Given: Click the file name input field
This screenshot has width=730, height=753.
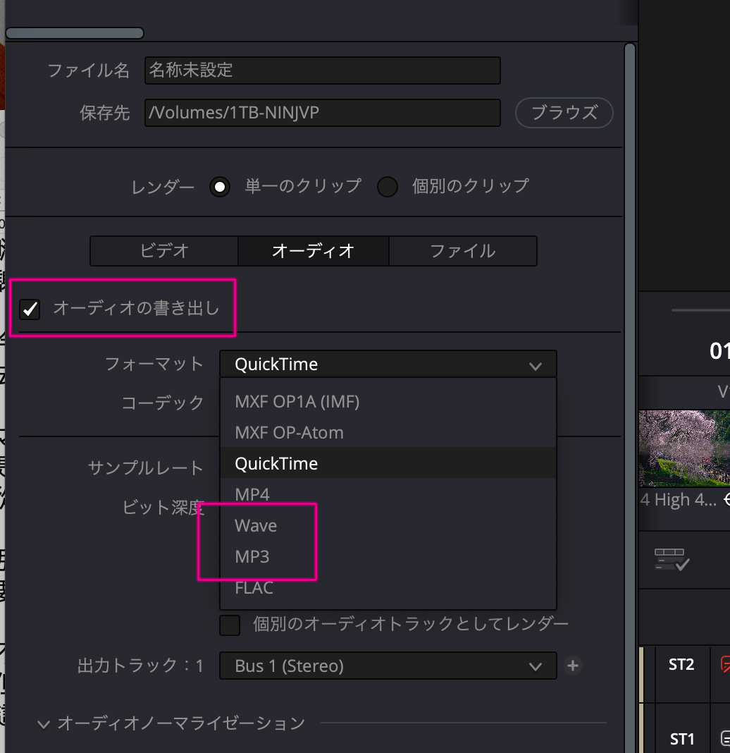Looking at the screenshot, I should click(x=322, y=71).
